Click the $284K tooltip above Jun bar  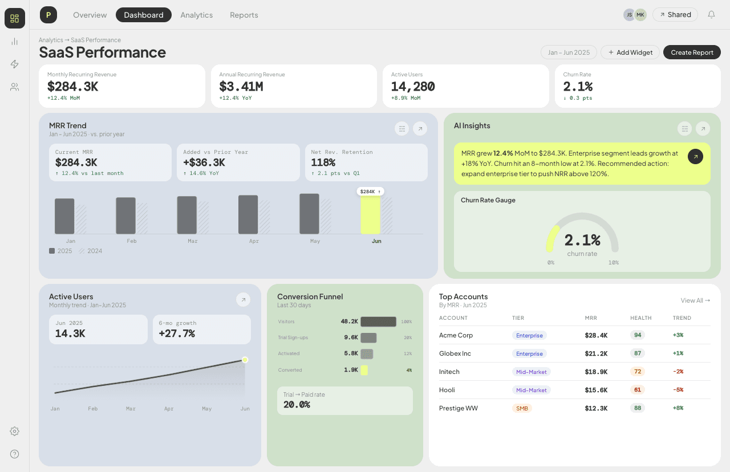click(371, 192)
